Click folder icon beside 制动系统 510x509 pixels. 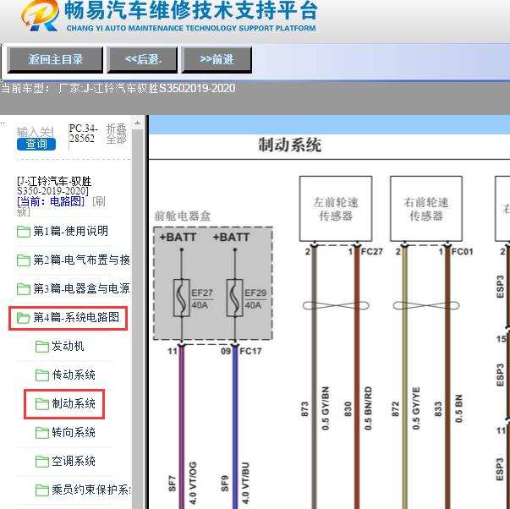tap(42, 404)
